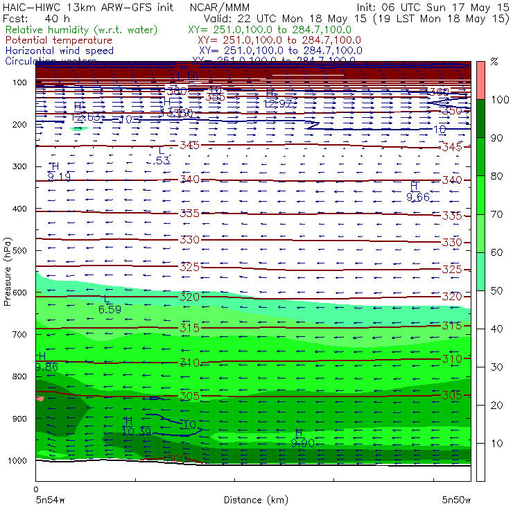The height and width of the screenshot is (513, 513).
Task: Click the 'H 10.39' wind maximum label
Action: [x=137, y=426]
